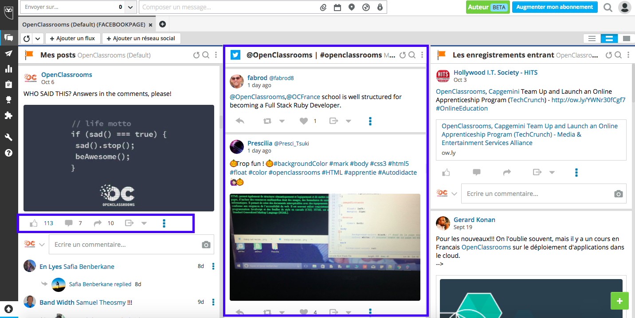Click the location pin icon in composer

(352, 7)
